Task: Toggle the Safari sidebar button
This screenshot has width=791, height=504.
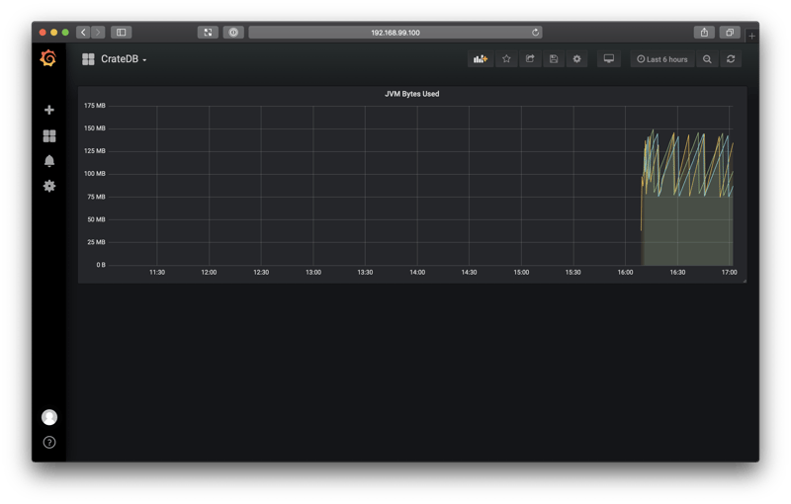Action: coord(121,33)
